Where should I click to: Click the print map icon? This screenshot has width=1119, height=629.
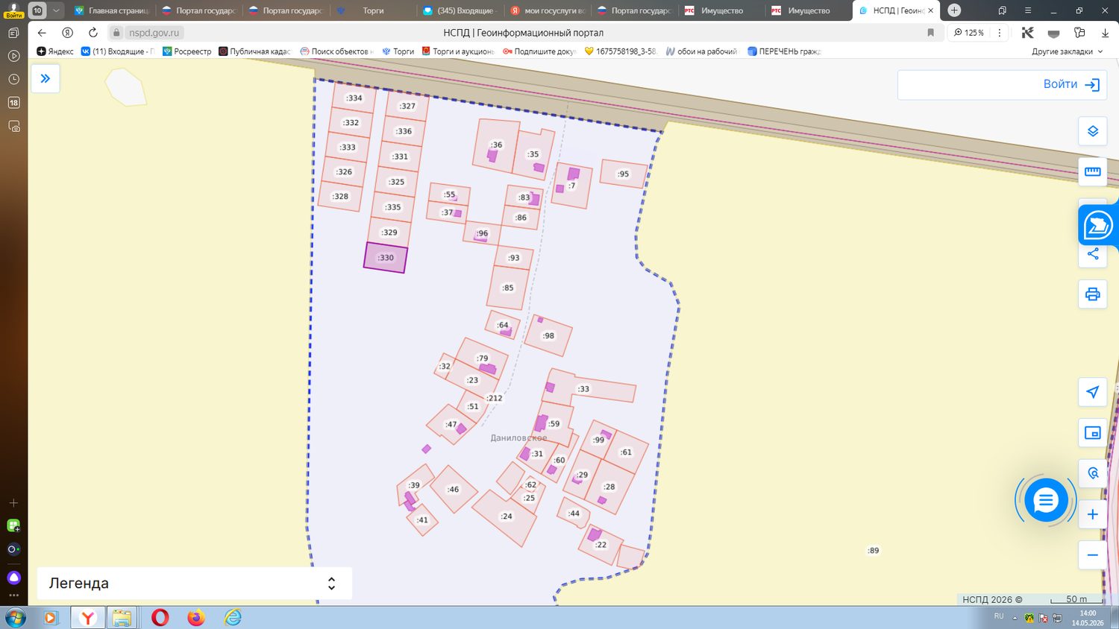pyautogui.click(x=1092, y=294)
